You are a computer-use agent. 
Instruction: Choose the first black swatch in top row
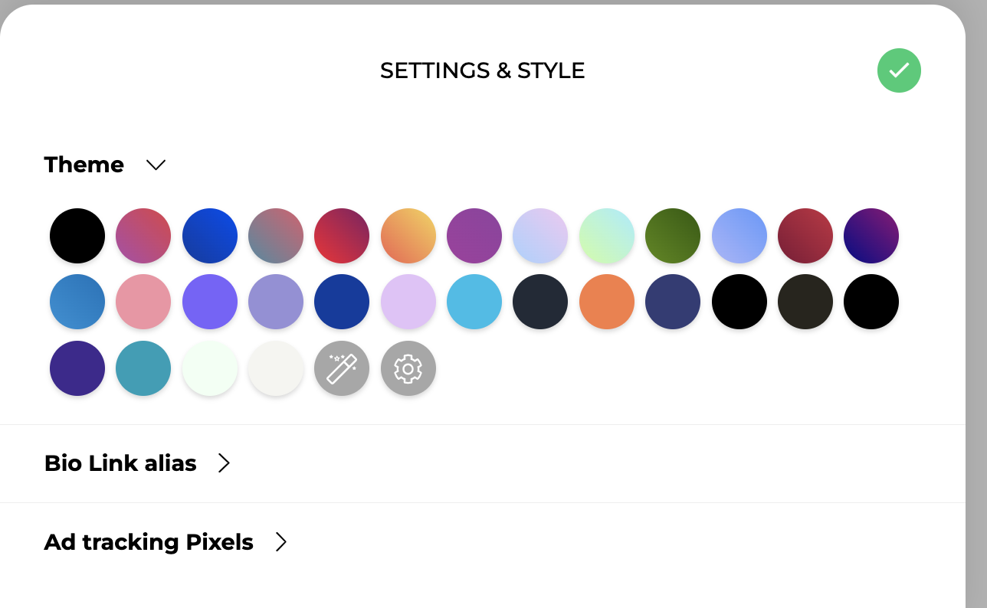coord(77,236)
